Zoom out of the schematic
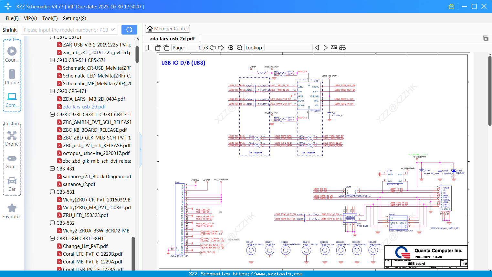 (239, 48)
